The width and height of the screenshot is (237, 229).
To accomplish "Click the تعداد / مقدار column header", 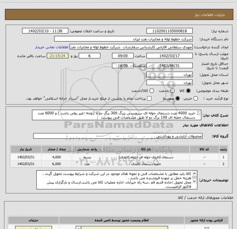I will 57,149.
